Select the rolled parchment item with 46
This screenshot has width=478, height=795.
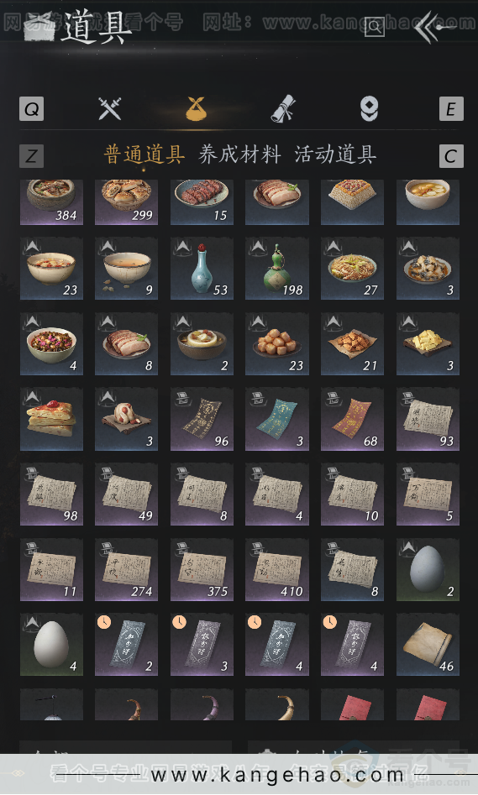428,645
